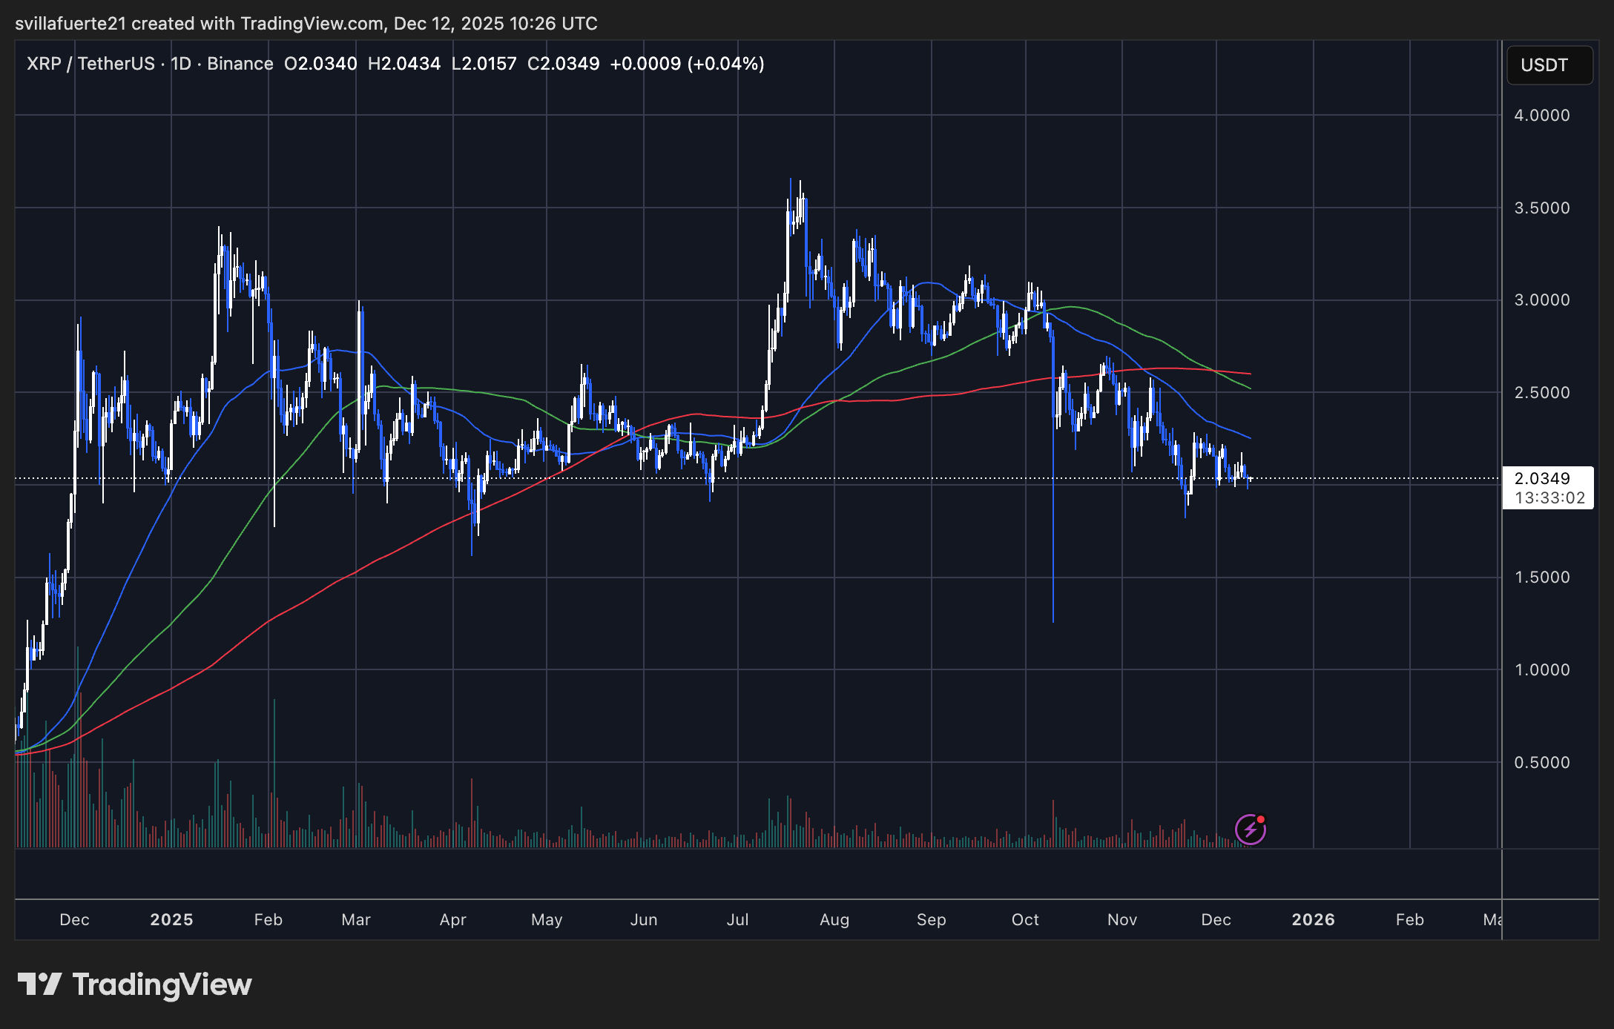
Task: Click the 13:33:02 bar countdown timer
Action: point(1549,498)
